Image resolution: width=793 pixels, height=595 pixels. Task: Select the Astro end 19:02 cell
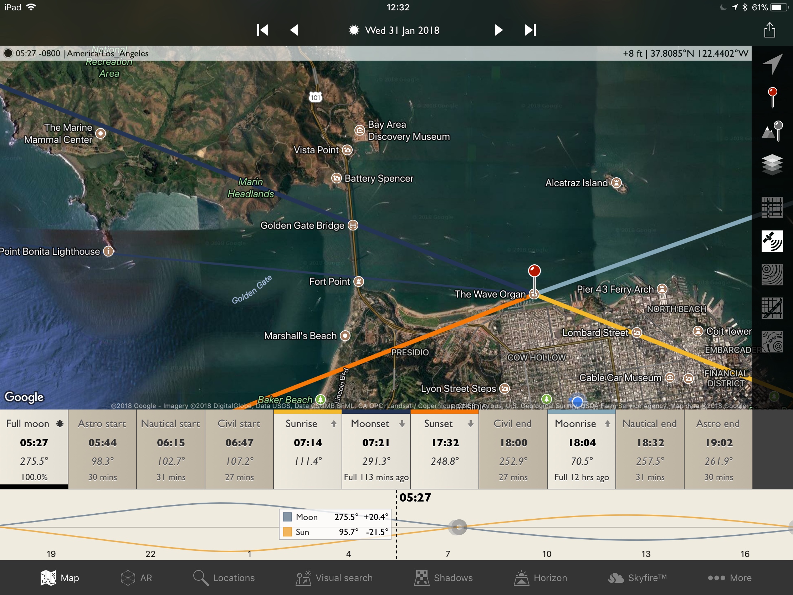coord(719,449)
